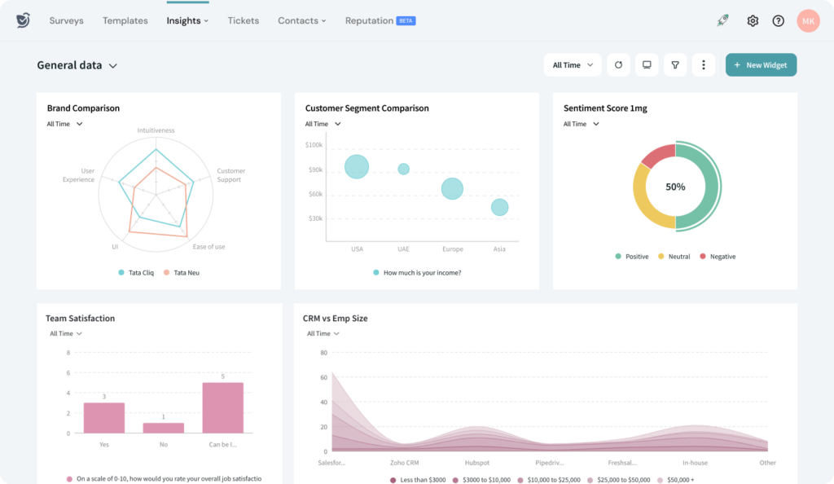
Task: Click the MK profile avatar
Action: (x=808, y=20)
